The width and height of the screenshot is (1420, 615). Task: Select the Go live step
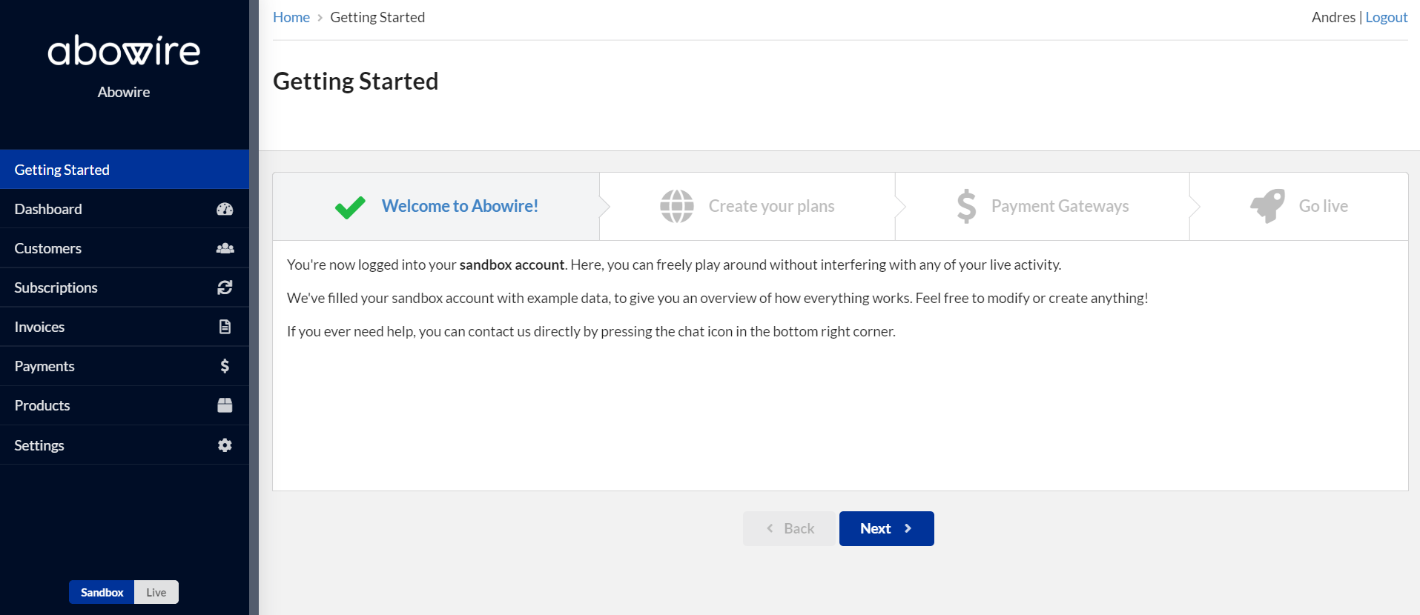[1299, 206]
